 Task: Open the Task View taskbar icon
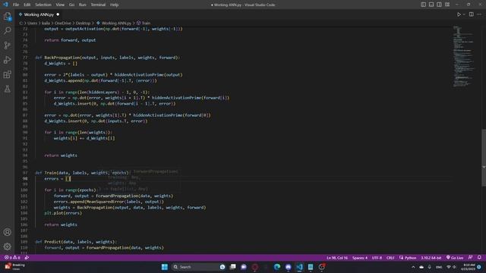tap(233, 267)
